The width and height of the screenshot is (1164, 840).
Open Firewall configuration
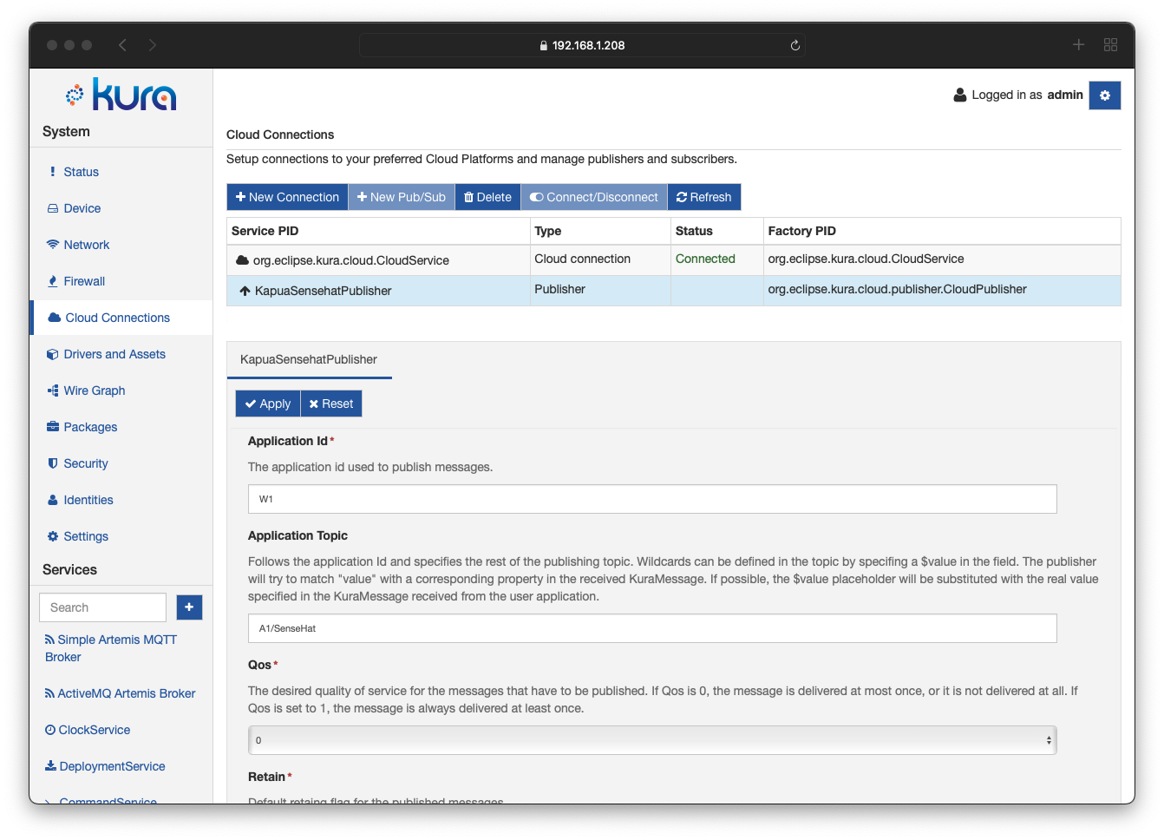pos(84,281)
